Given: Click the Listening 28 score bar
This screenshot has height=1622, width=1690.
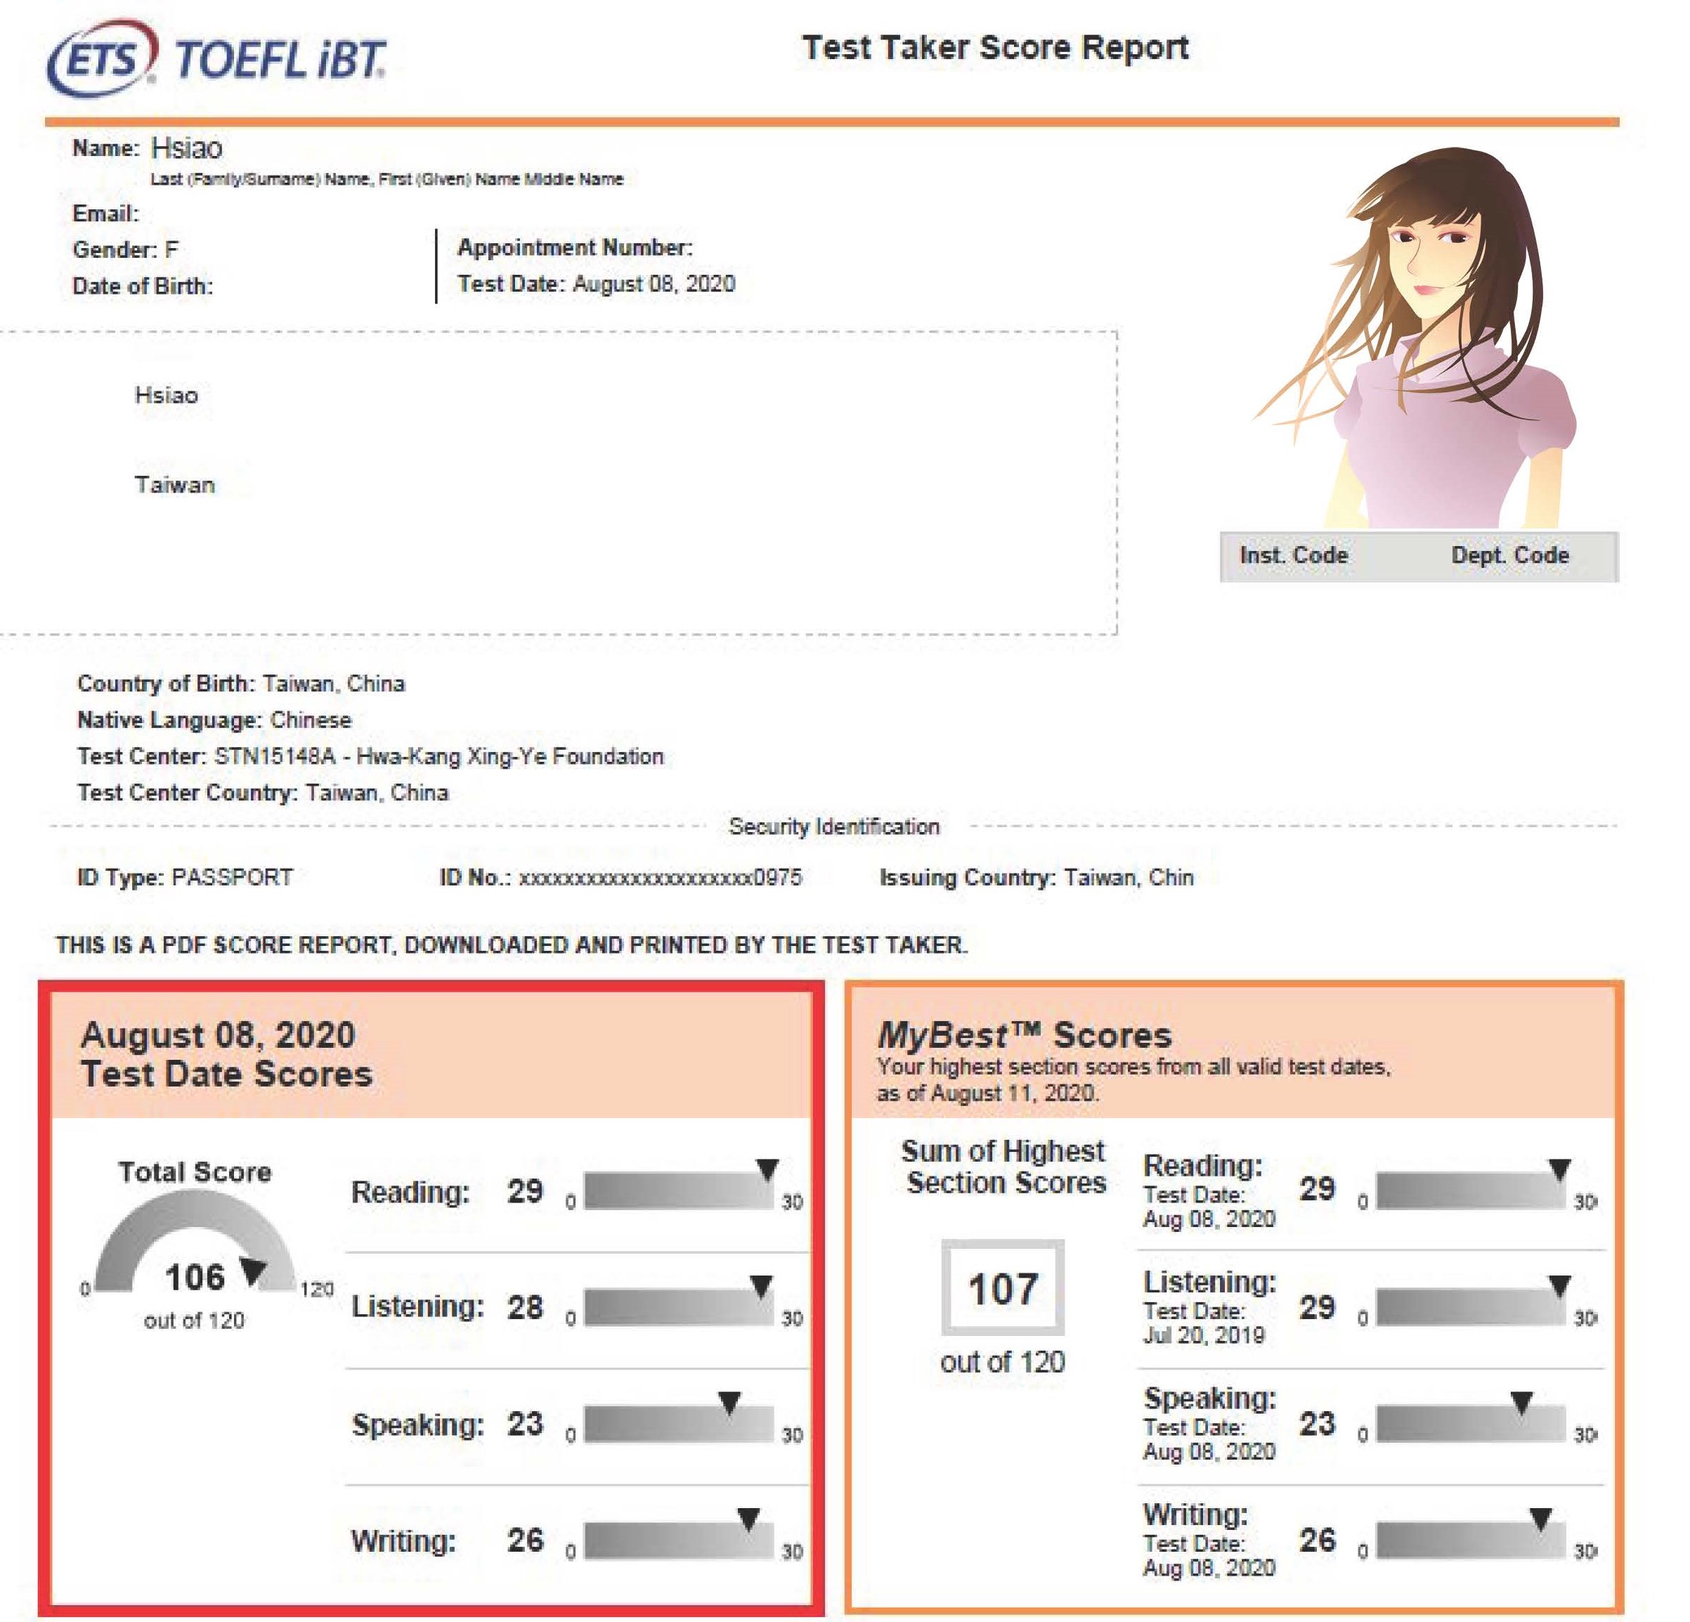Looking at the screenshot, I should (x=679, y=1306).
